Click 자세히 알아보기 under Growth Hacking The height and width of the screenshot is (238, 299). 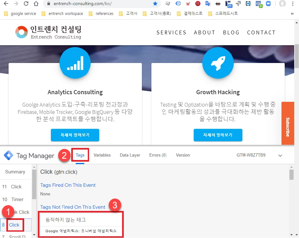point(218,135)
